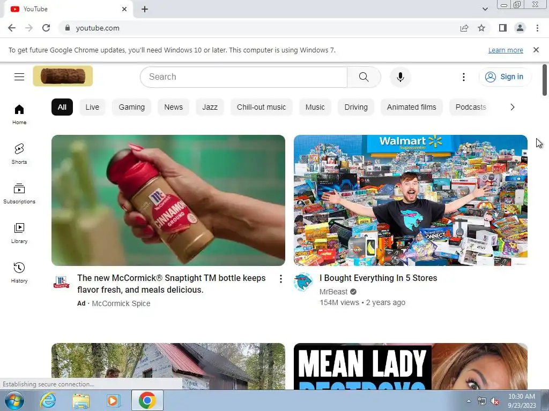Open Windows Media Player taskbar icon
This screenshot has width=549, height=411.
tap(113, 401)
